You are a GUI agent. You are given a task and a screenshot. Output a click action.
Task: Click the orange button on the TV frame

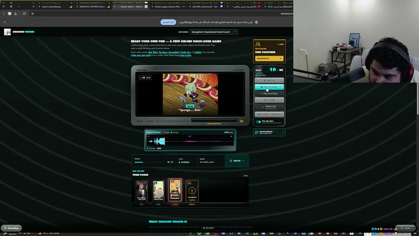click(x=242, y=121)
